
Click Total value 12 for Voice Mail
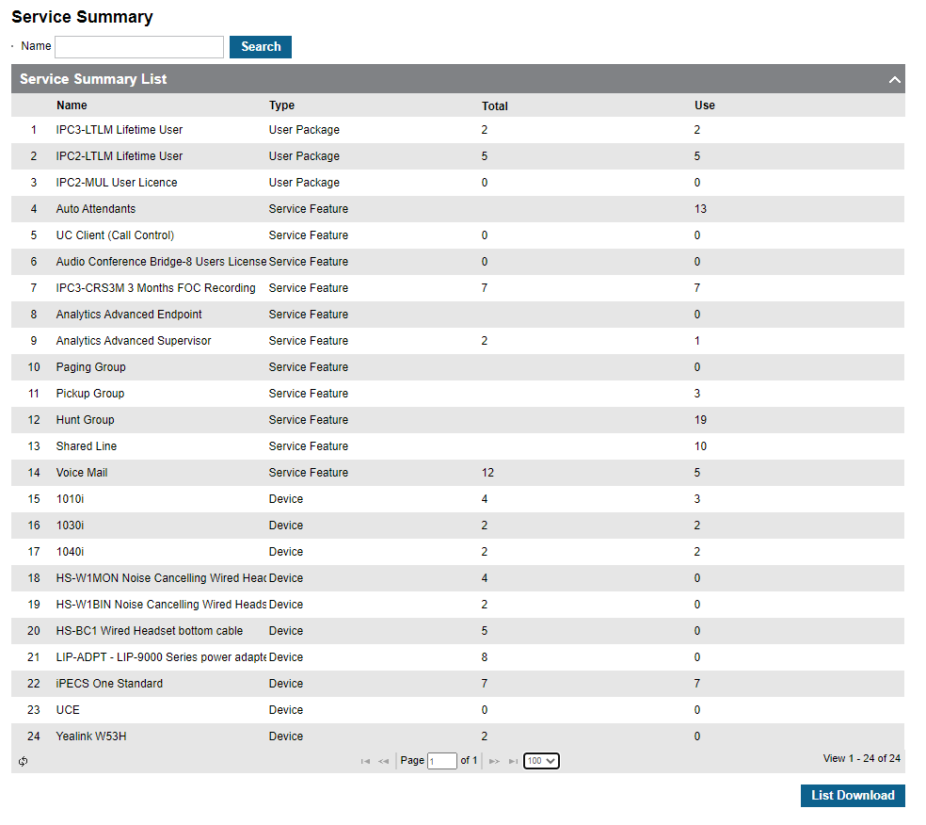[x=487, y=473]
